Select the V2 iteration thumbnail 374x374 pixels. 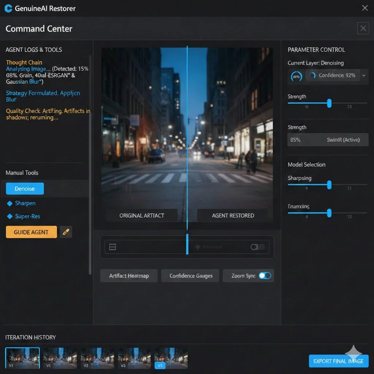[97, 358]
